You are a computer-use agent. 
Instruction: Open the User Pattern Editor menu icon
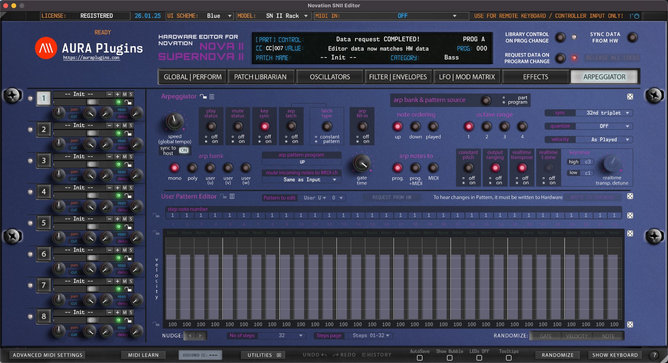232,196
